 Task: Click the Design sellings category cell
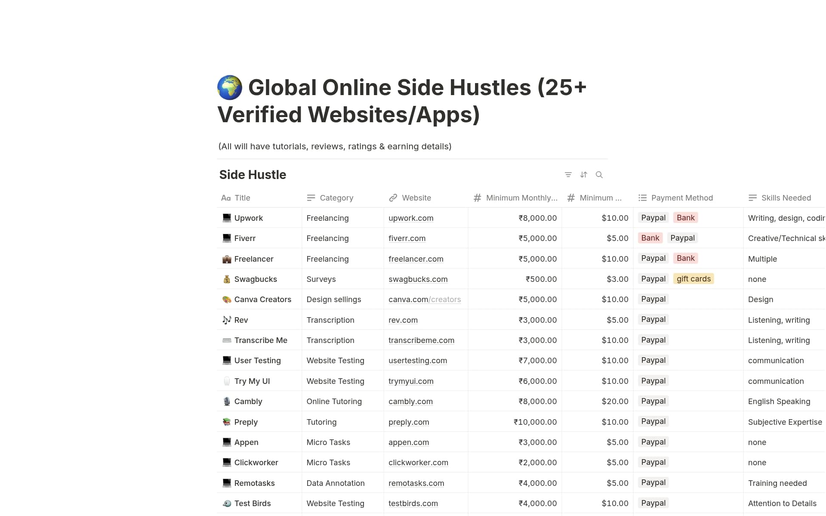pyautogui.click(x=342, y=299)
